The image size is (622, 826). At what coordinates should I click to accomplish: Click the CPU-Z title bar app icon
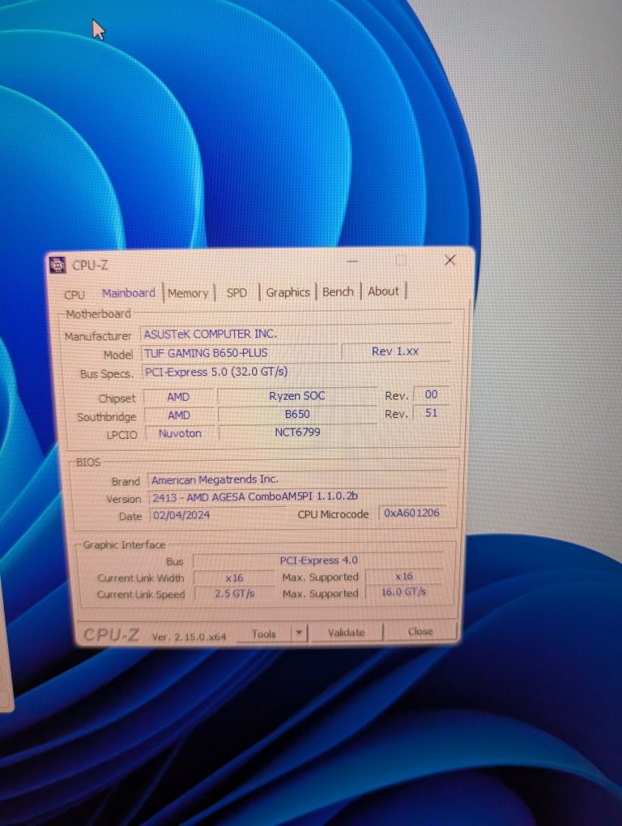click(58, 265)
